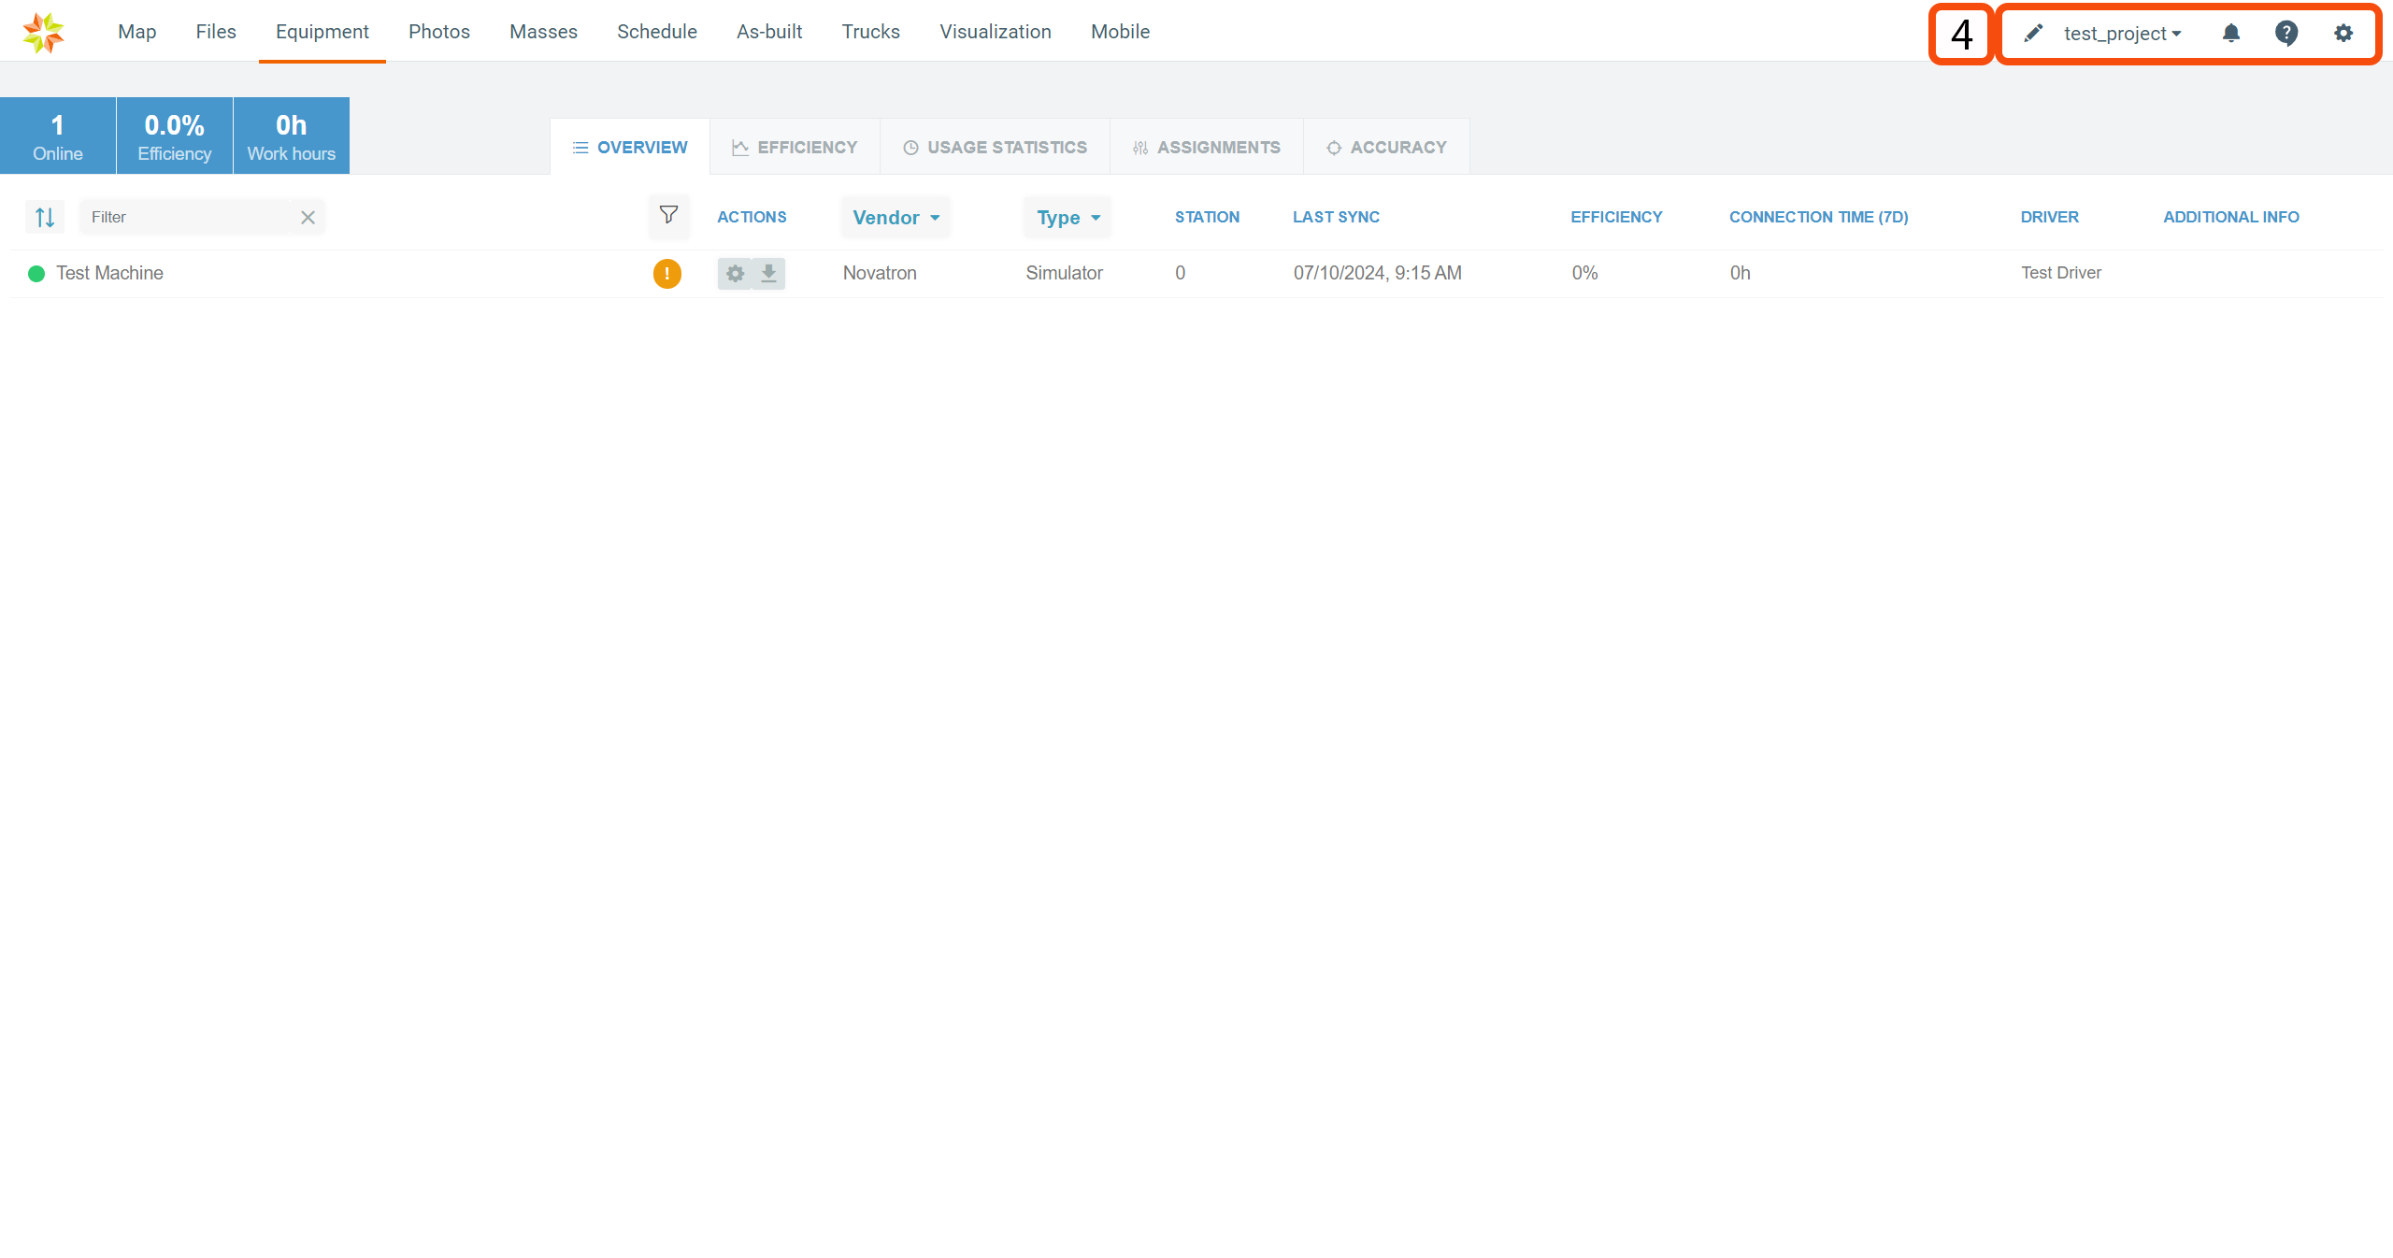2393x1258 pixels.
Task: Open the notifications bell
Action: 2230,34
